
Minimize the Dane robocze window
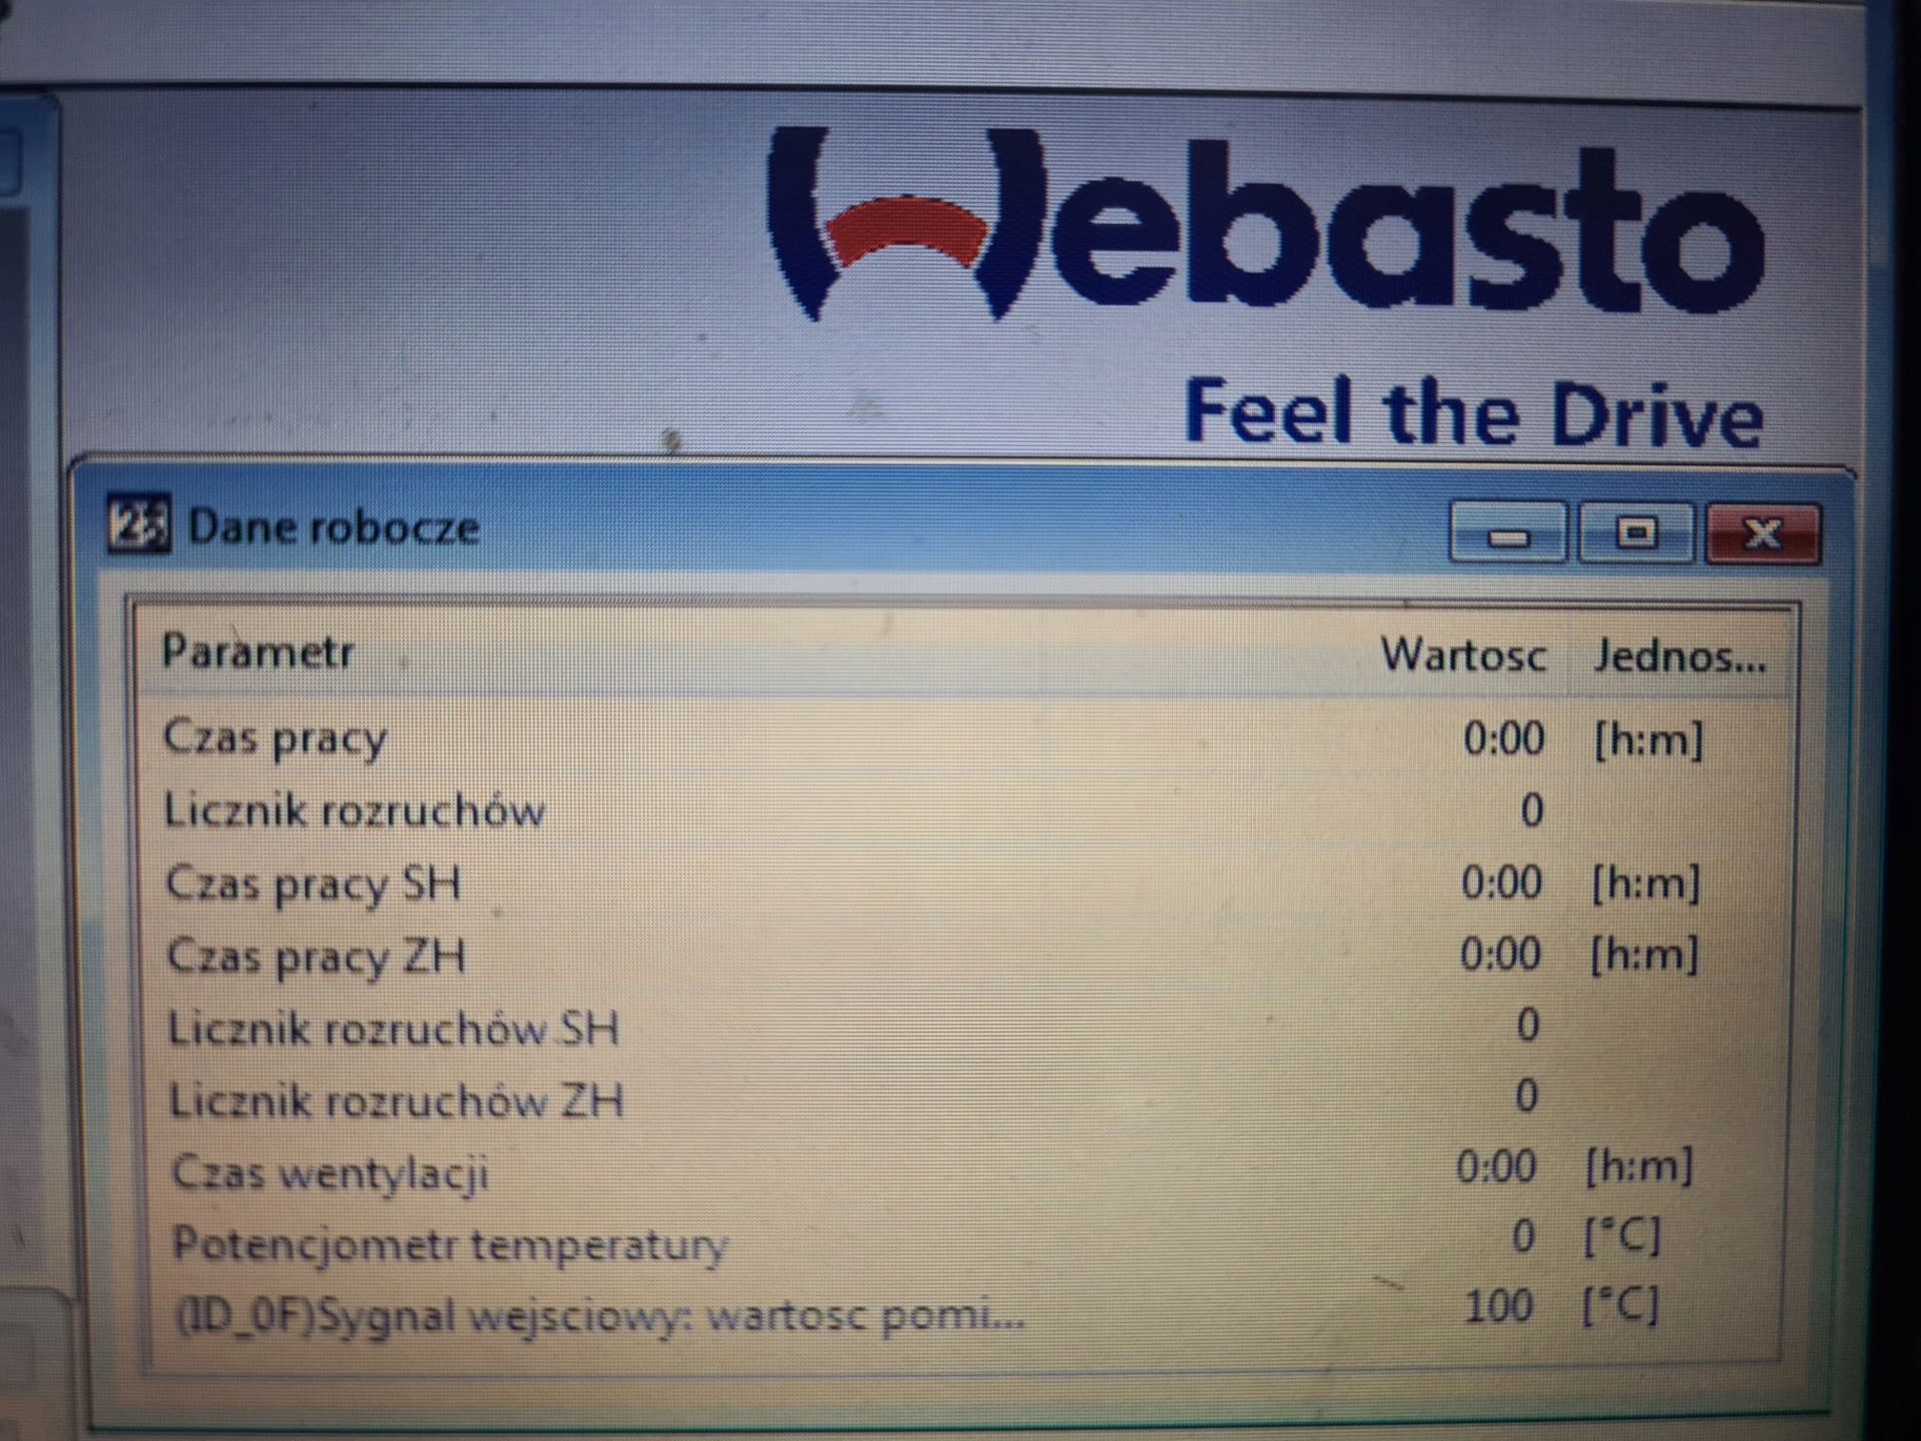coord(1507,534)
